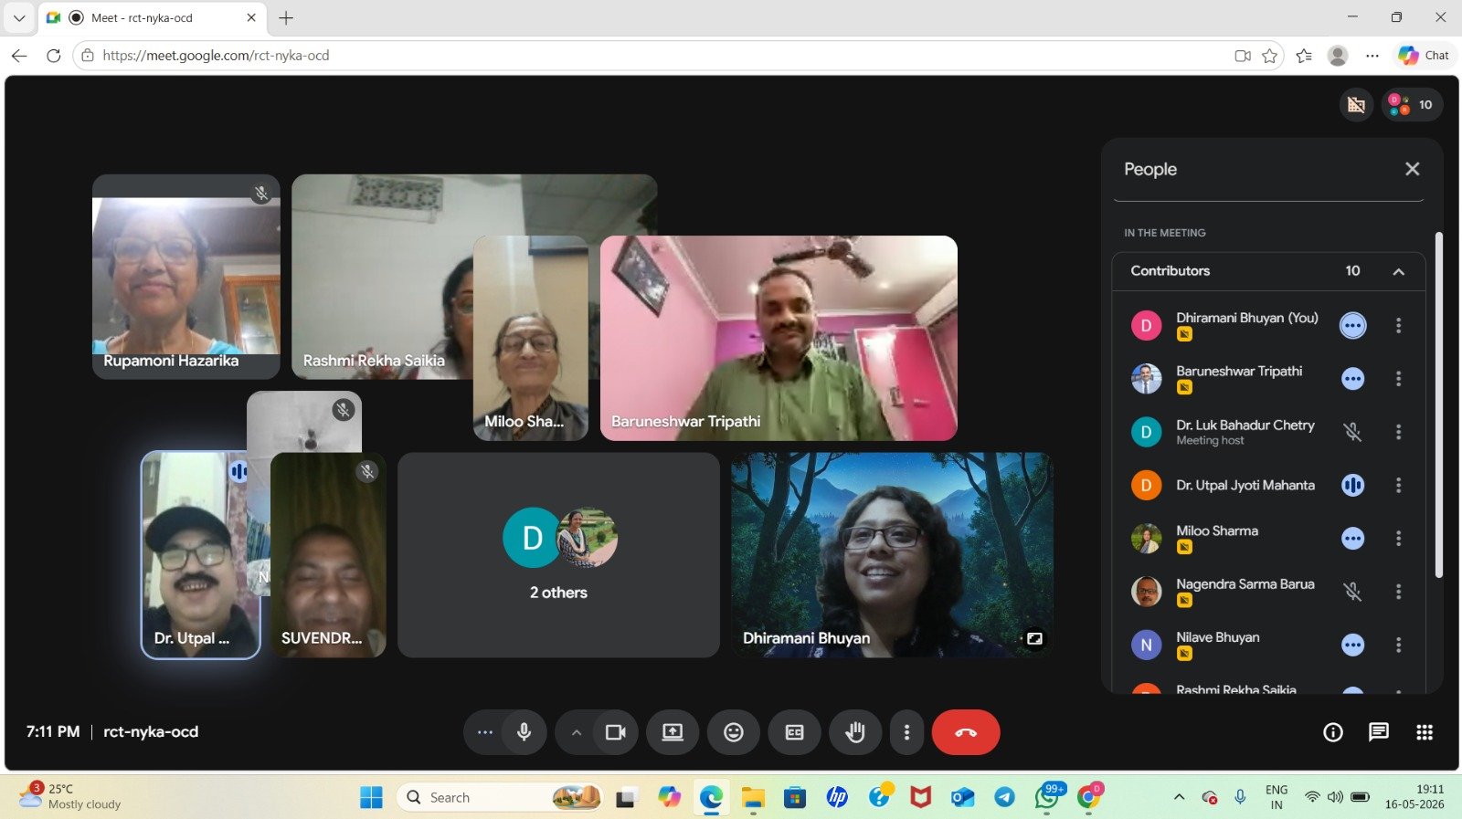Click the People panel scrollbar
This screenshot has height=819, width=1462.
[x=1438, y=405]
